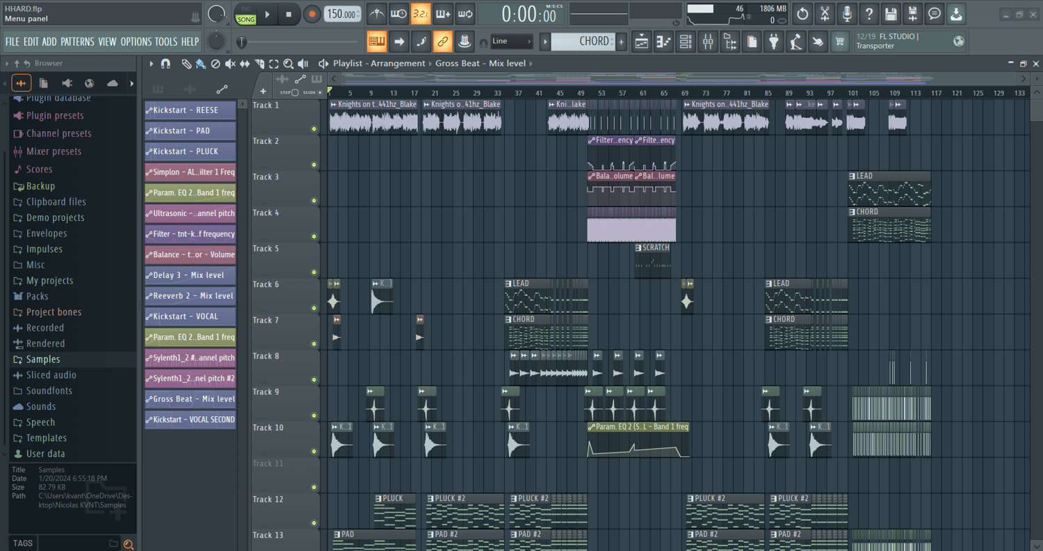Expand Browser options arrow
1043x551 pixels.
[7, 63]
